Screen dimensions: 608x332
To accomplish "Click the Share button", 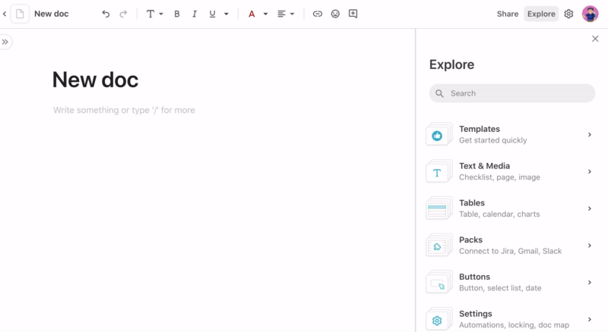I will tap(508, 14).
